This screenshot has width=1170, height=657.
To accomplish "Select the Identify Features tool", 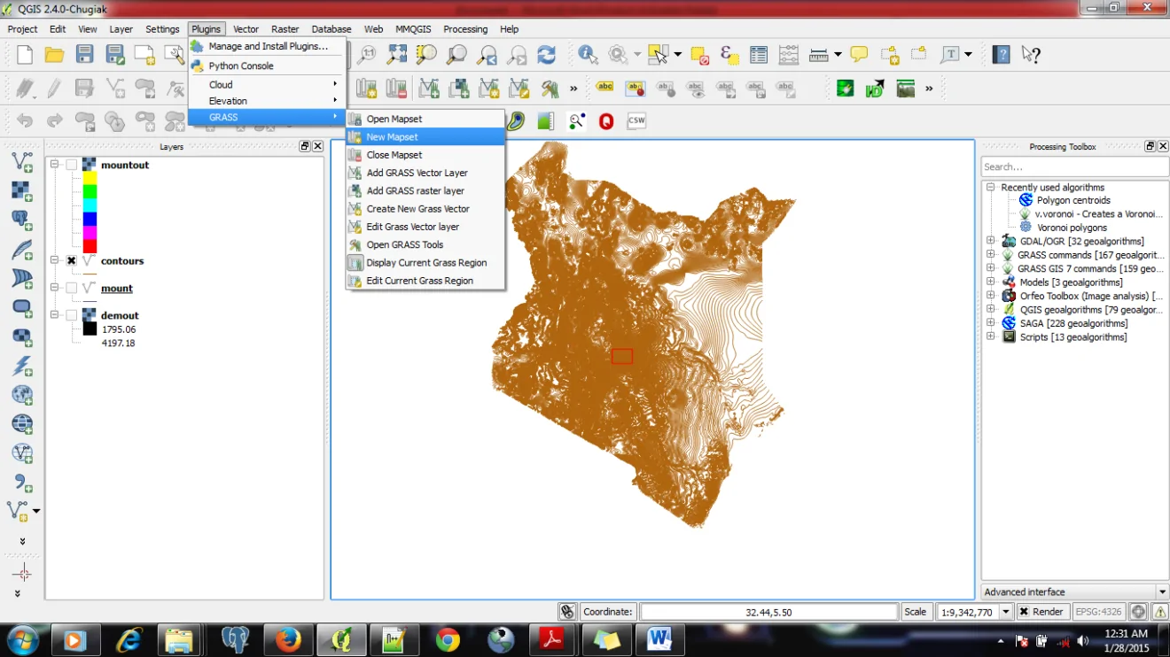I will pos(587,54).
